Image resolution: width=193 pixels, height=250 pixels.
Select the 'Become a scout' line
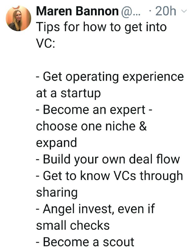(85, 242)
